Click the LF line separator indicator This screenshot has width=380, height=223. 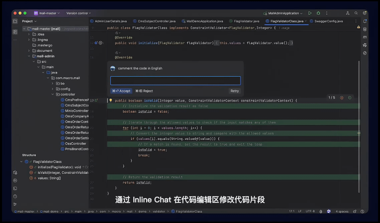[300, 211]
